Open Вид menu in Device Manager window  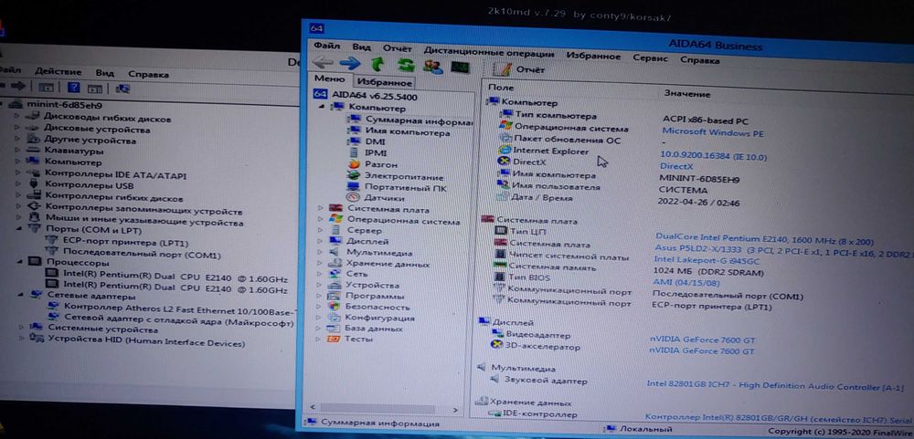click(x=105, y=73)
